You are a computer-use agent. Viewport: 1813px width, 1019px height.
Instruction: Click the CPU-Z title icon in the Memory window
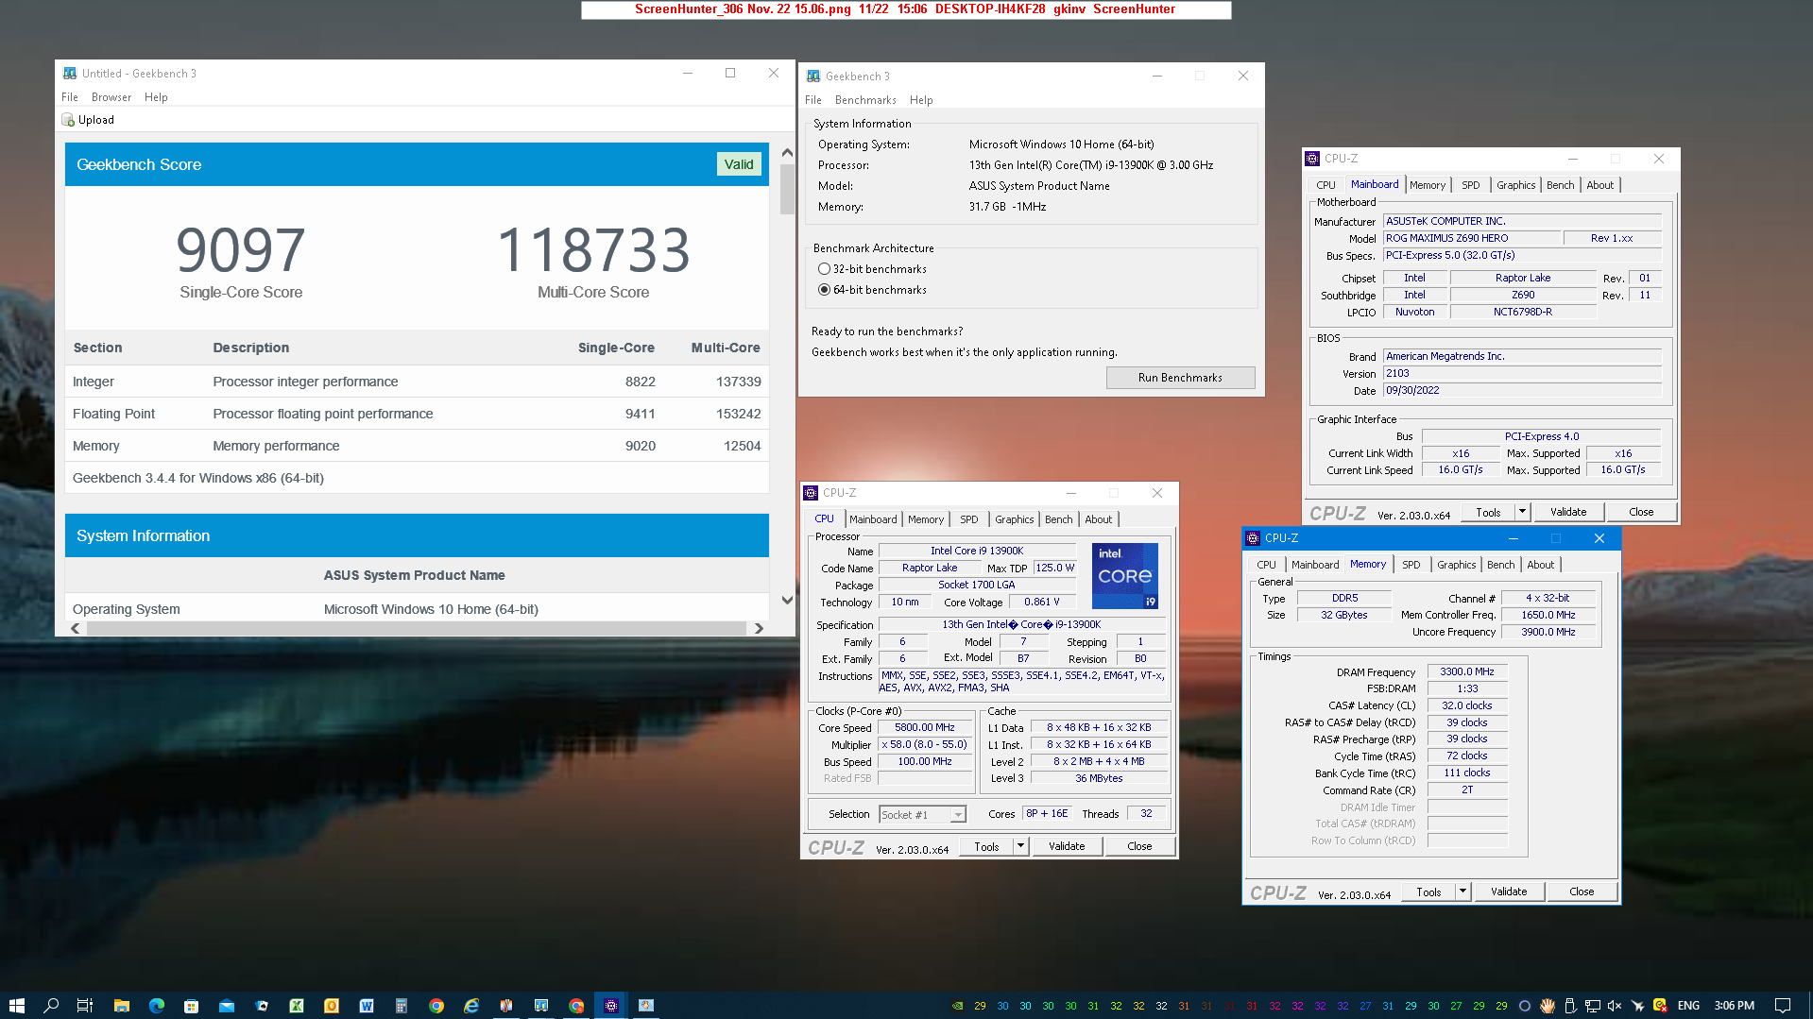[1253, 538]
